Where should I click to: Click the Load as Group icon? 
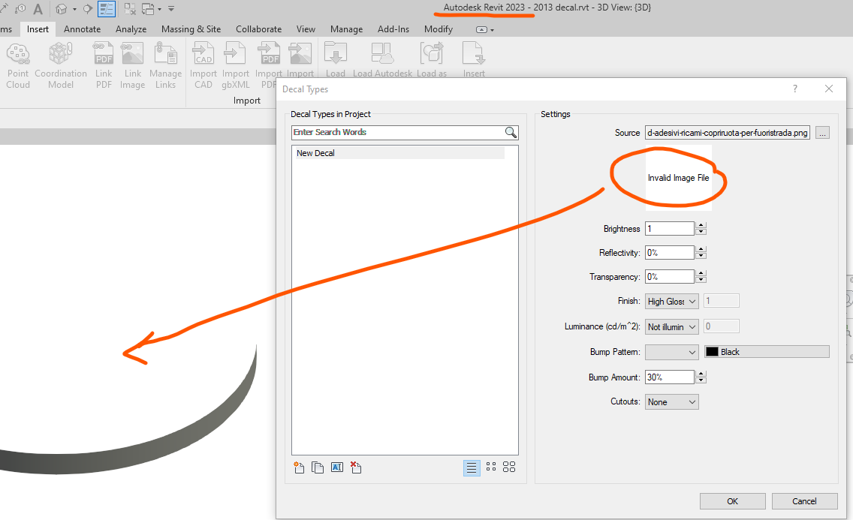432,54
